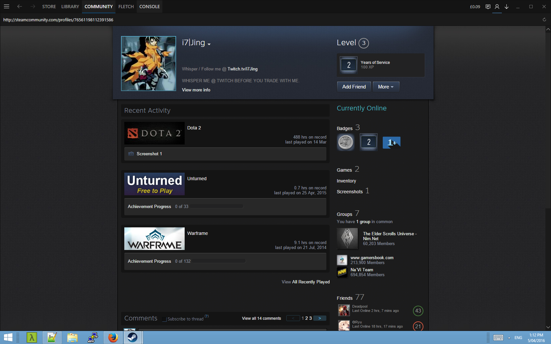Switch to the STORE tab
This screenshot has width=551, height=344.
click(49, 7)
